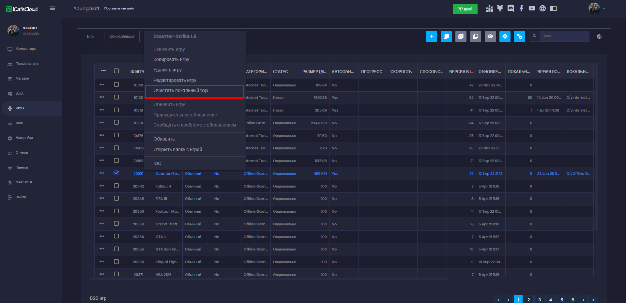Toggle the hamburger sidebar menu

53,8
